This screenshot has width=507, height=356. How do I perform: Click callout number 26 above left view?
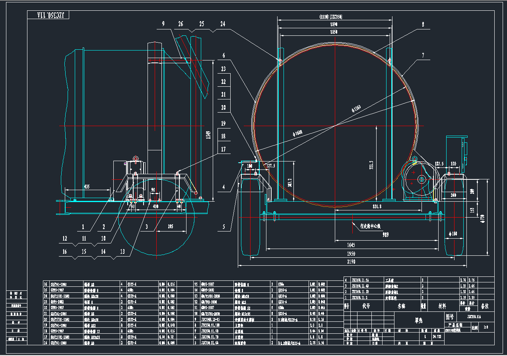coord(181,24)
